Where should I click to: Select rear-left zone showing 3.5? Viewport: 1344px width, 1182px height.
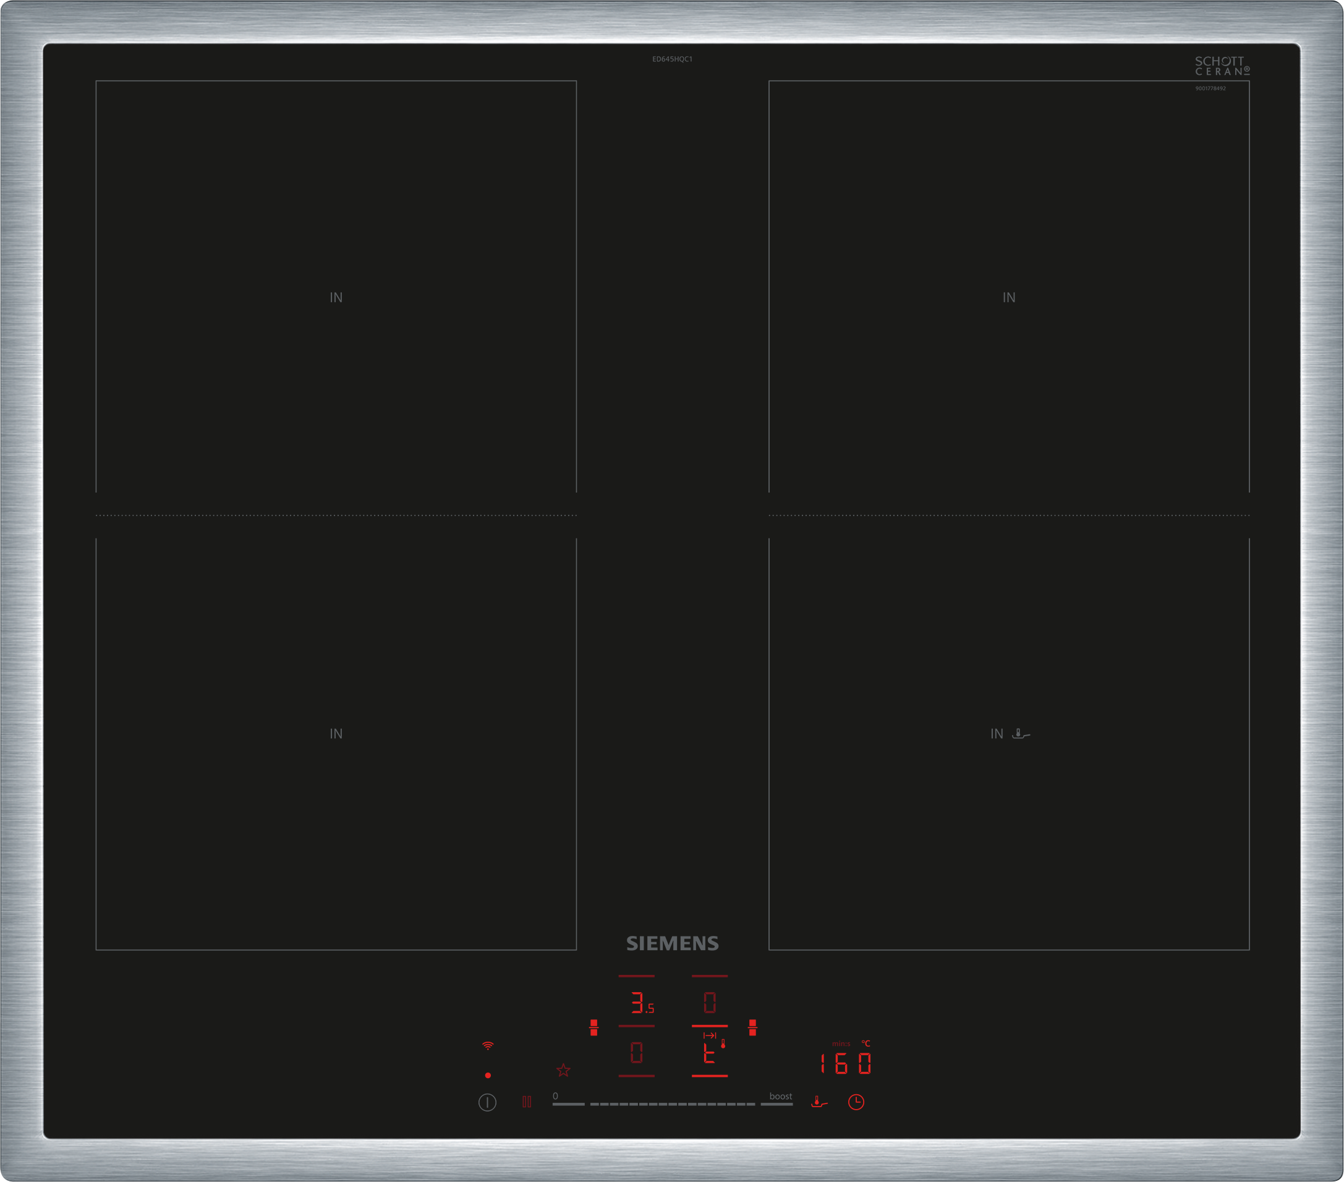(x=639, y=1003)
